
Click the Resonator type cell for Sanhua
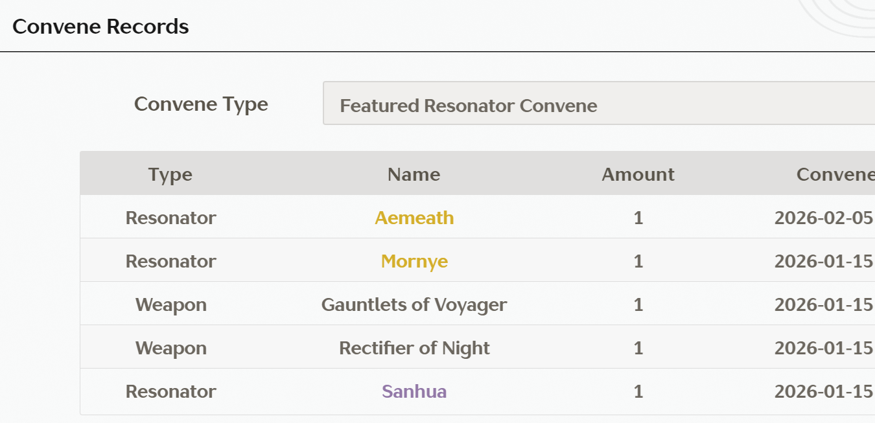(x=170, y=391)
